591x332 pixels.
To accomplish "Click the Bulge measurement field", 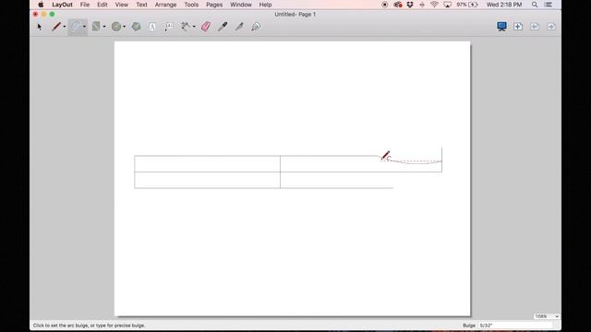I will coord(515,326).
